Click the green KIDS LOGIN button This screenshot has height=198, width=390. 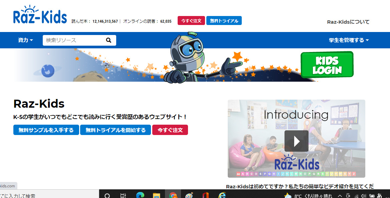click(327, 65)
